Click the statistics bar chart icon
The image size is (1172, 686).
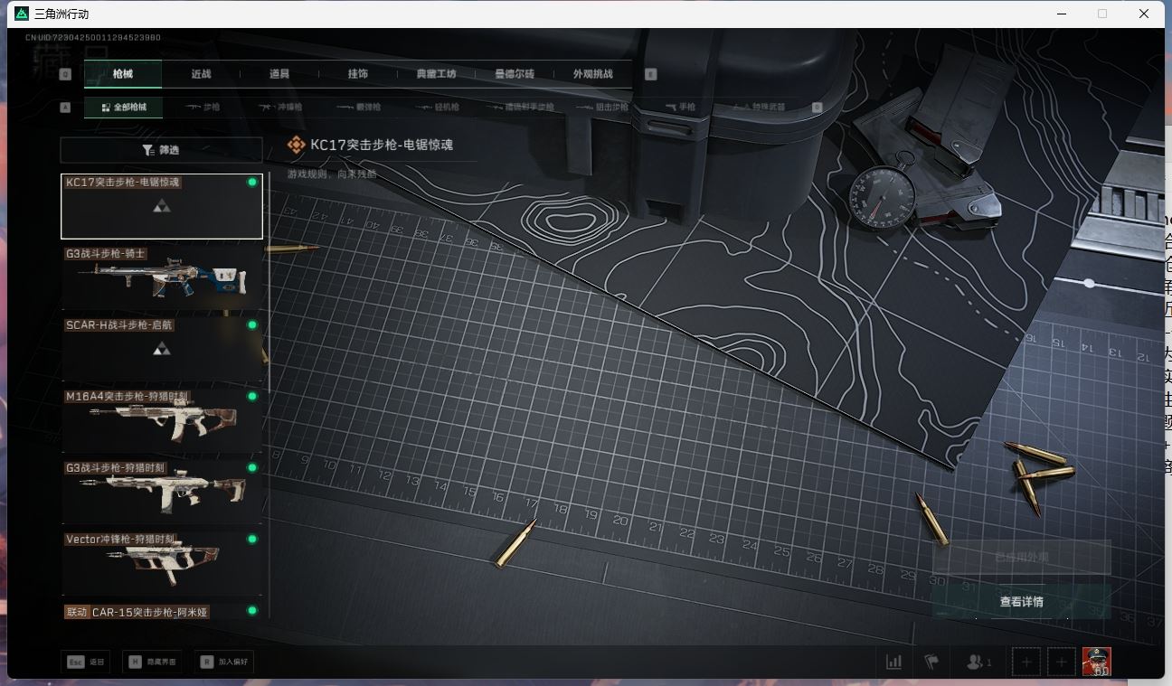point(893,662)
